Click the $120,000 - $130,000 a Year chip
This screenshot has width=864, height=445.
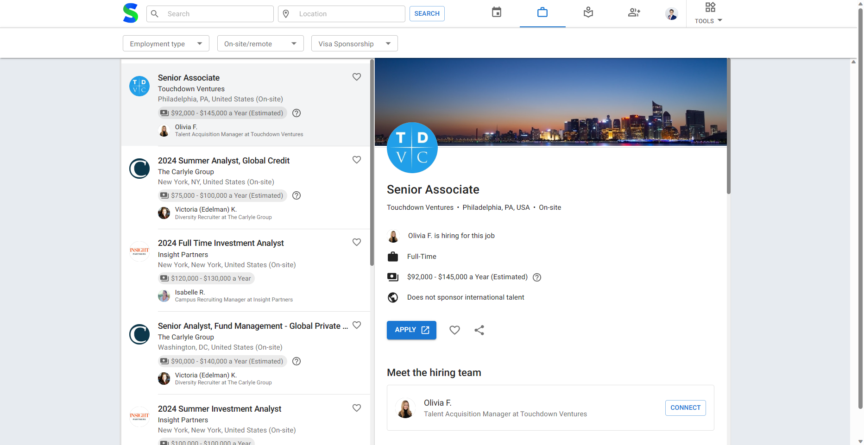(206, 278)
